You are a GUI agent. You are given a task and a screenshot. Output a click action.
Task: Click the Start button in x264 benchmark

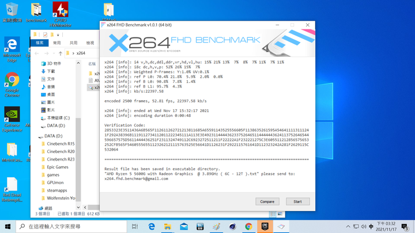[298, 201]
